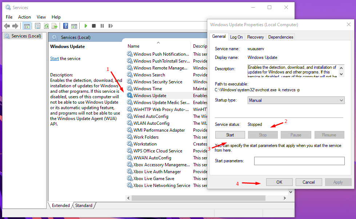Select Xbox Live Networking Service row
The width and height of the screenshot is (356, 219).
click(x=167, y=185)
